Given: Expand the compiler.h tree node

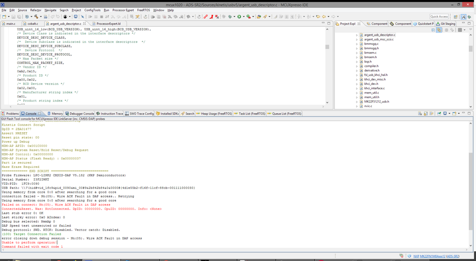Looking at the screenshot, I should point(357,66).
